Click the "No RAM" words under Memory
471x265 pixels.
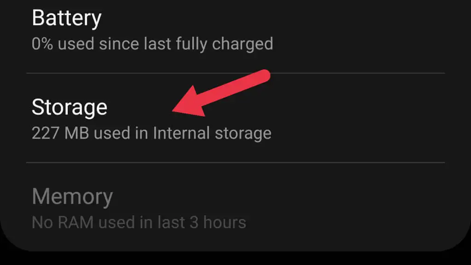[63, 223]
